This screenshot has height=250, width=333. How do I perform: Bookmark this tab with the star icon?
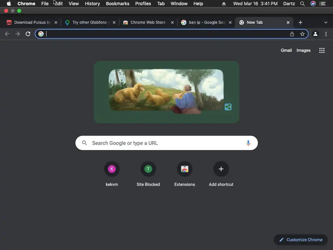click(x=302, y=34)
